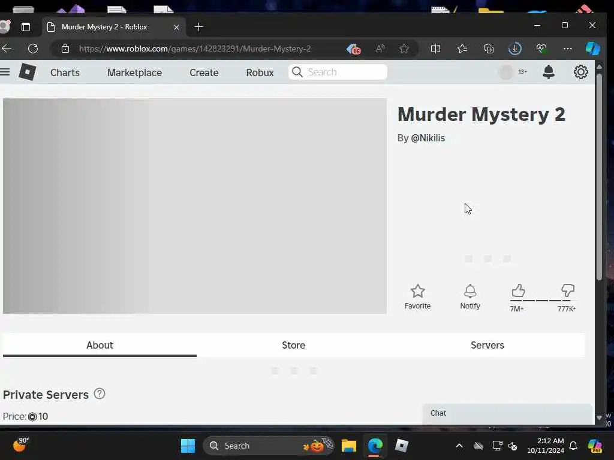This screenshot has width=614, height=460.
Task: Click the scrollbar down arrow
Action: point(599,417)
